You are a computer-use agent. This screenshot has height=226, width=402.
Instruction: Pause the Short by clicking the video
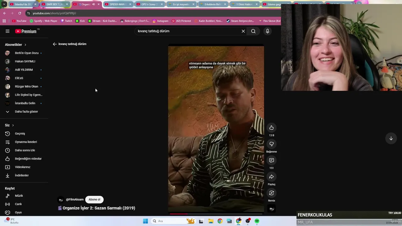pos(216,129)
